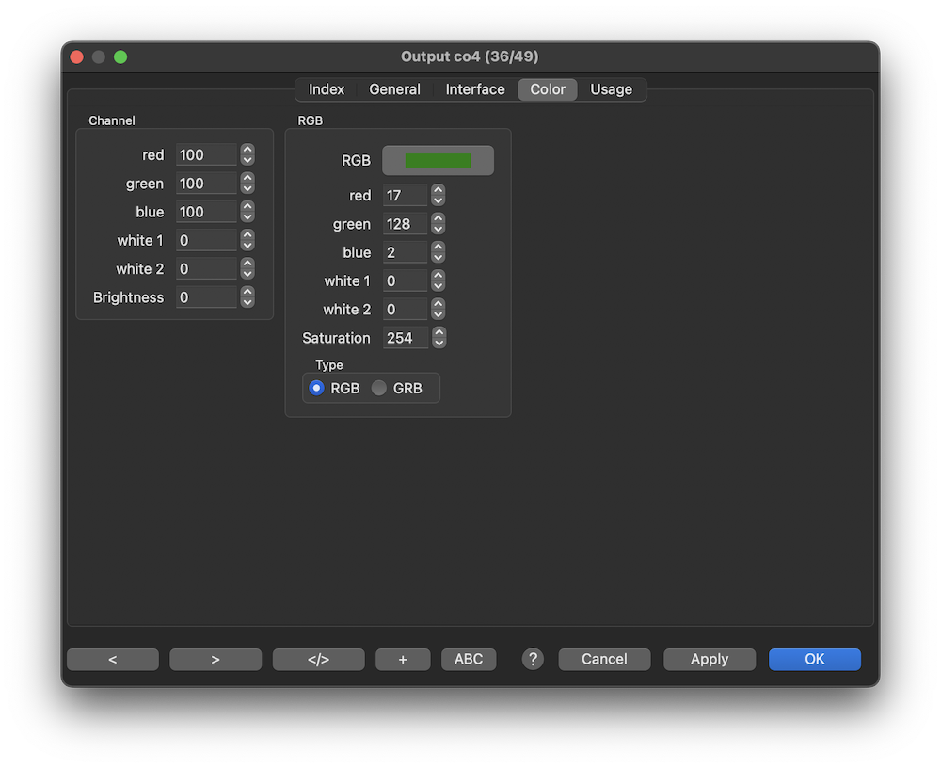
Task: Click the Cancel button
Action: (604, 659)
